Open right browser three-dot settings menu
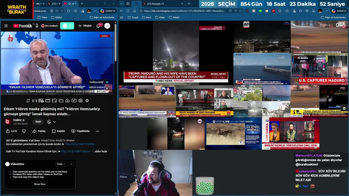Viewport: 349px width, 196px height. click(326, 11)
